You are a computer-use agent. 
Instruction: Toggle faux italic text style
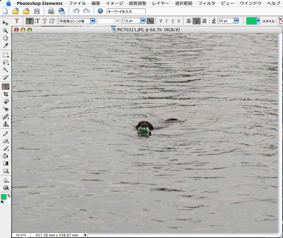167,21
